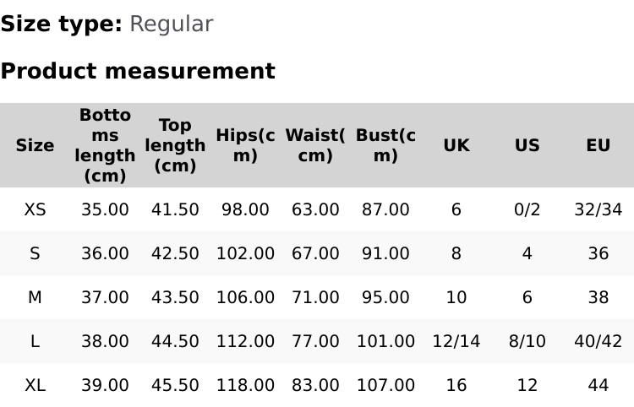Click the Top length (cm) column header

tap(175, 145)
